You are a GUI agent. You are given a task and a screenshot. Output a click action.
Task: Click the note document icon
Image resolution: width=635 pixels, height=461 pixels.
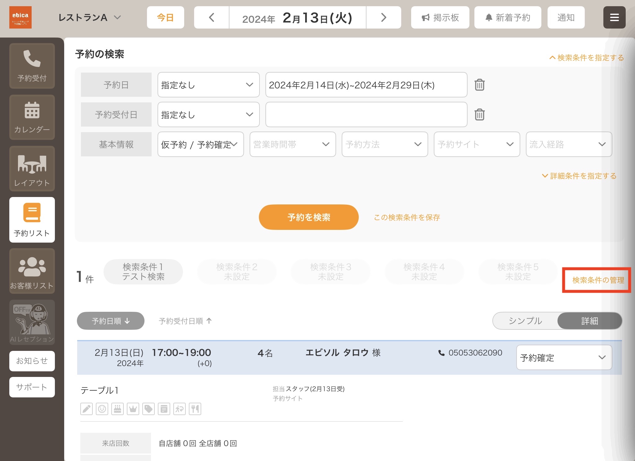point(164,409)
